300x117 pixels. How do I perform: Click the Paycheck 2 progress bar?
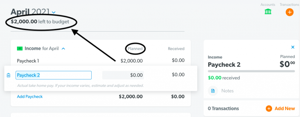point(251,71)
